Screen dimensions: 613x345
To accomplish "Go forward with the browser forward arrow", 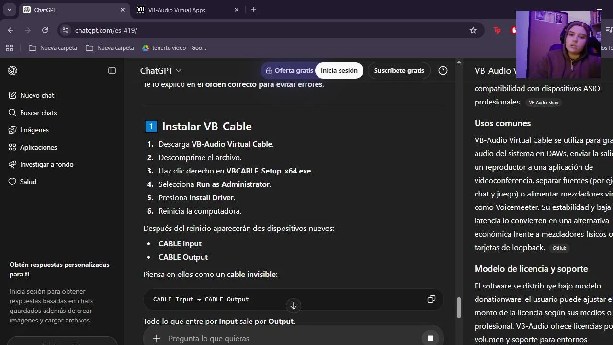I will click(28, 30).
